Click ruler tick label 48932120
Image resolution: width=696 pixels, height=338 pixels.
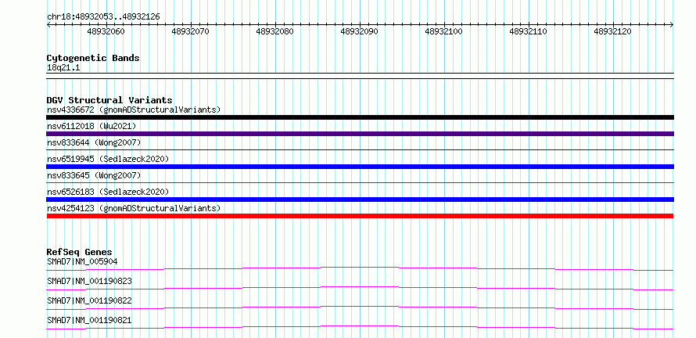(612, 31)
